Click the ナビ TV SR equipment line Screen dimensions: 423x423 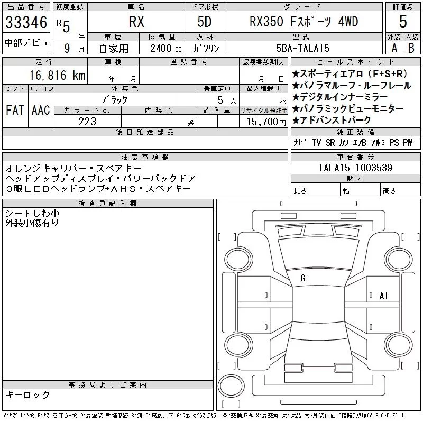353,142
